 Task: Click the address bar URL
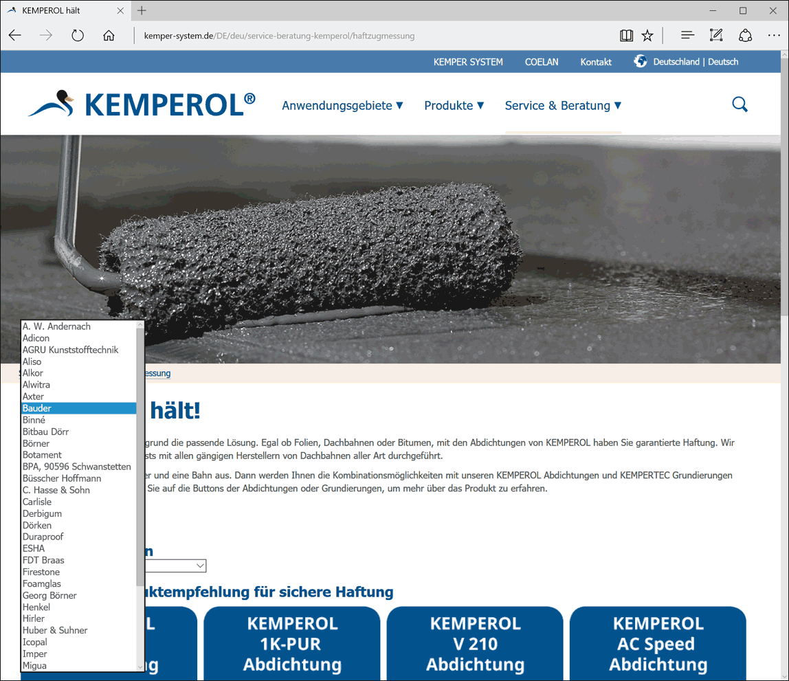(x=279, y=36)
